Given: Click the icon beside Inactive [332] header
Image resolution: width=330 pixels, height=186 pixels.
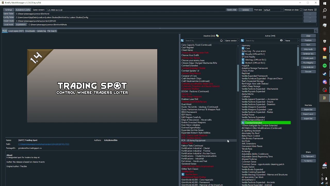Looking at the screenshot, I should pos(217,36).
